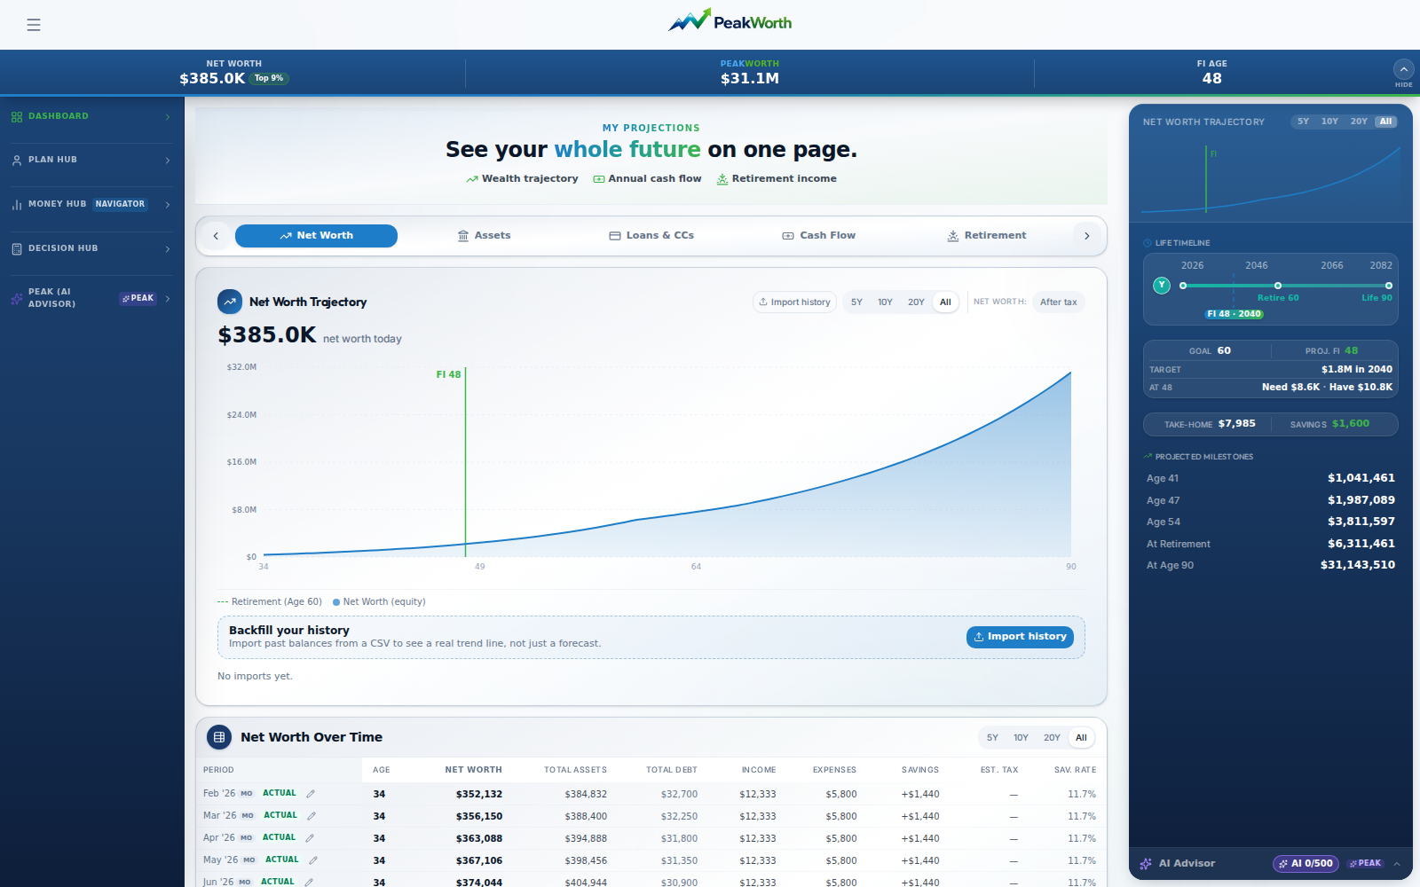The width and height of the screenshot is (1420, 887).
Task: Click the Wealth trajectory trend icon
Action: pyautogui.click(x=472, y=179)
